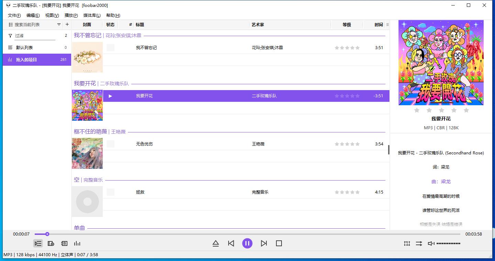Click the status box on 我不曾忘记 row
The width and height of the screenshot is (495, 261).
(x=110, y=48)
